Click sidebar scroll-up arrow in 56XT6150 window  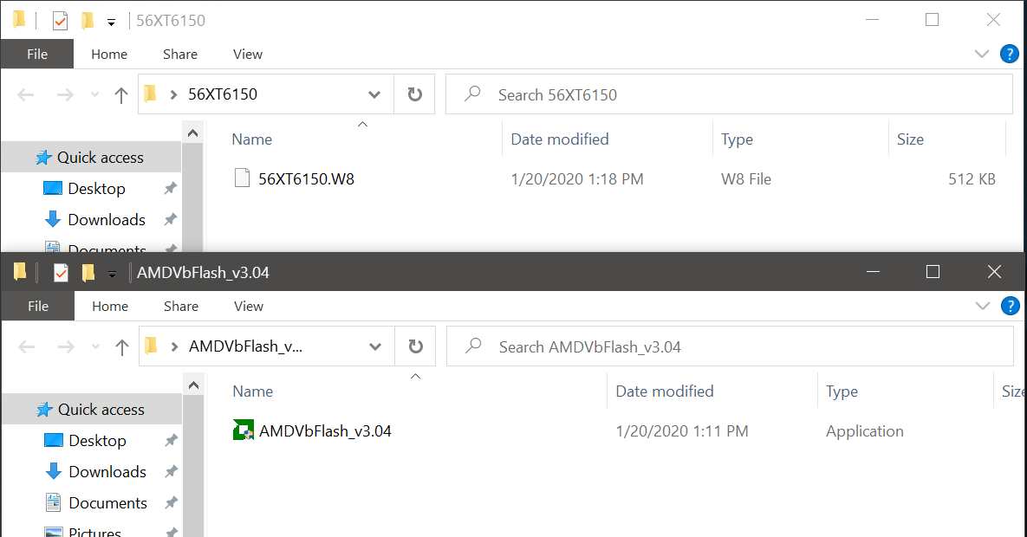[192, 133]
